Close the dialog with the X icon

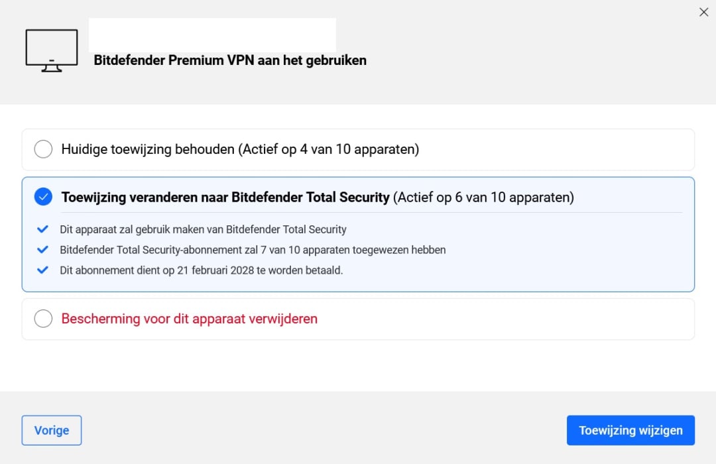click(704, 12)
